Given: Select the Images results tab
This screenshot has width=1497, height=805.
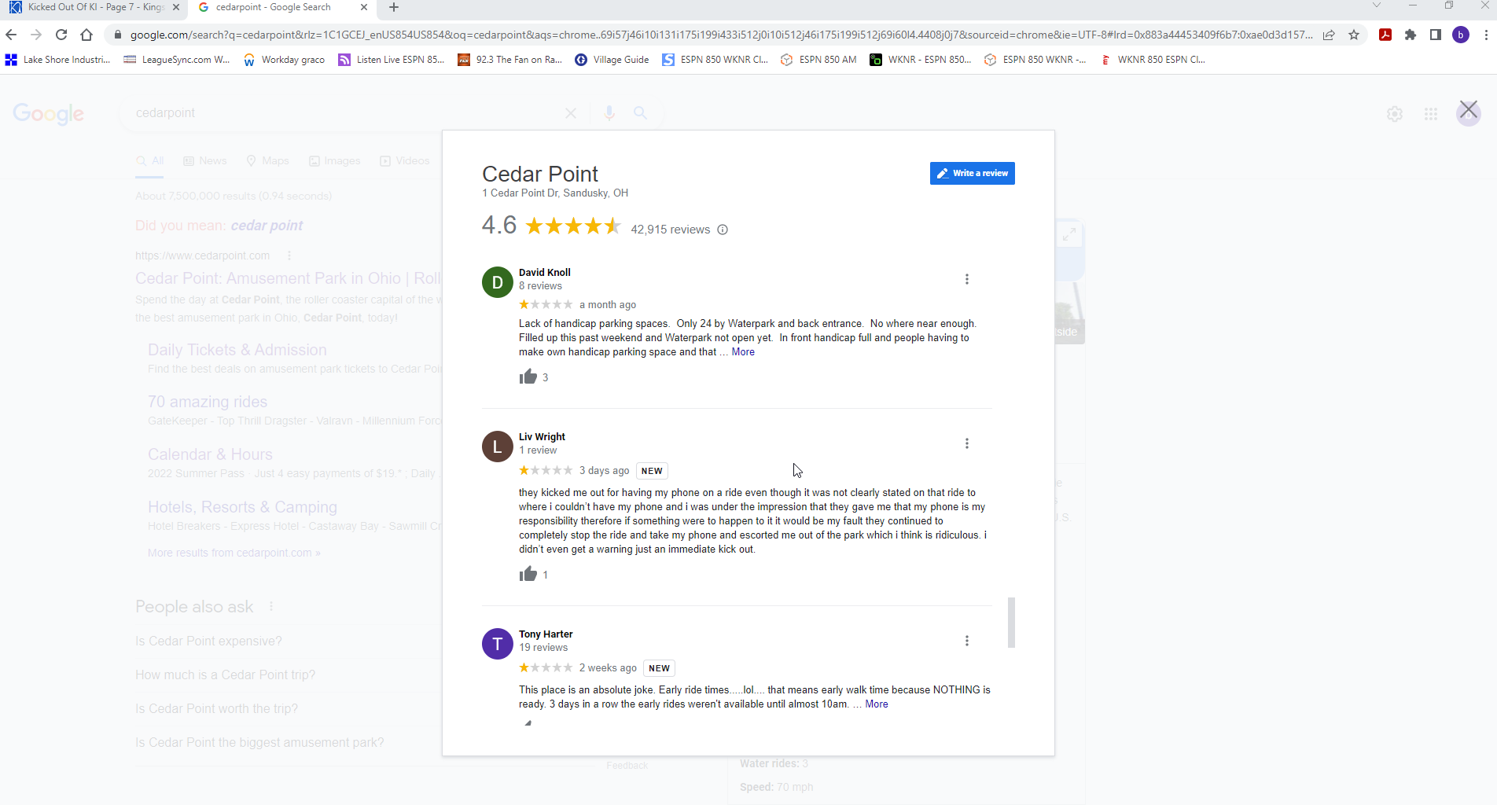Looking at the screenshot, I should pyautogui.click(x=335, y=161).
